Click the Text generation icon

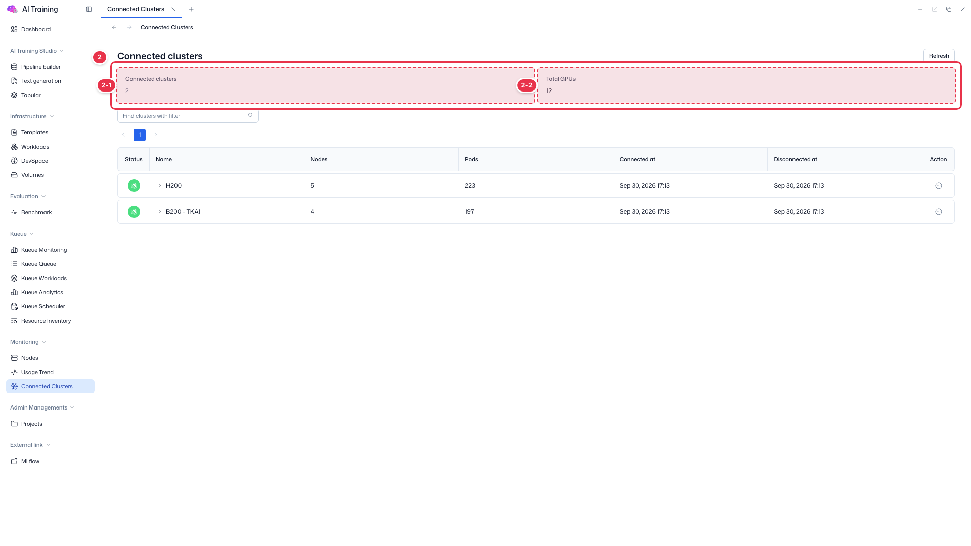point(14,81)
